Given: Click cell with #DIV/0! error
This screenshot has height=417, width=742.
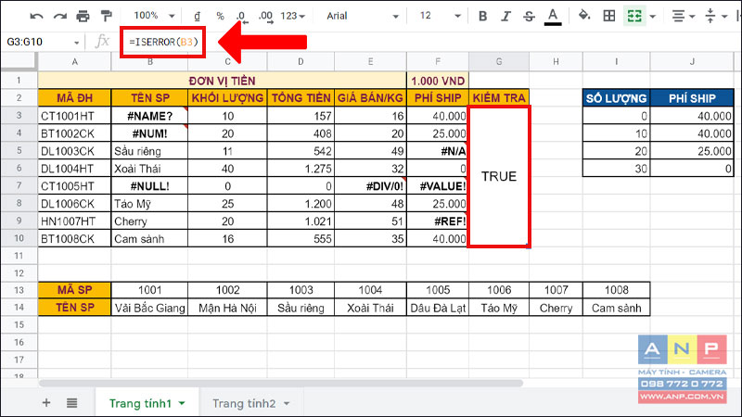Looking at the screenshot, I should 370,186.
